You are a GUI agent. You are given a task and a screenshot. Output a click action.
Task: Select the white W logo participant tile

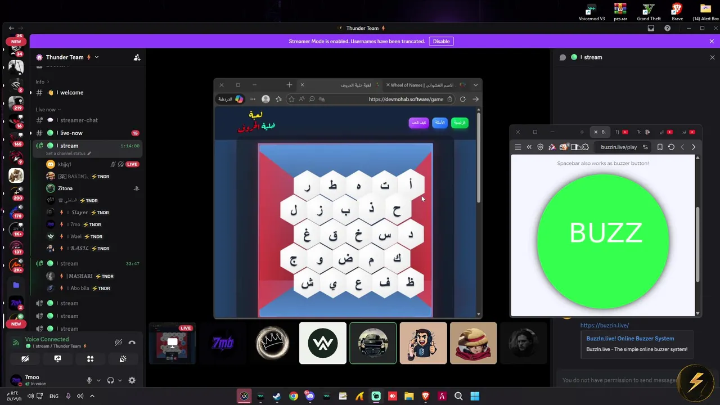click(323, 343)
